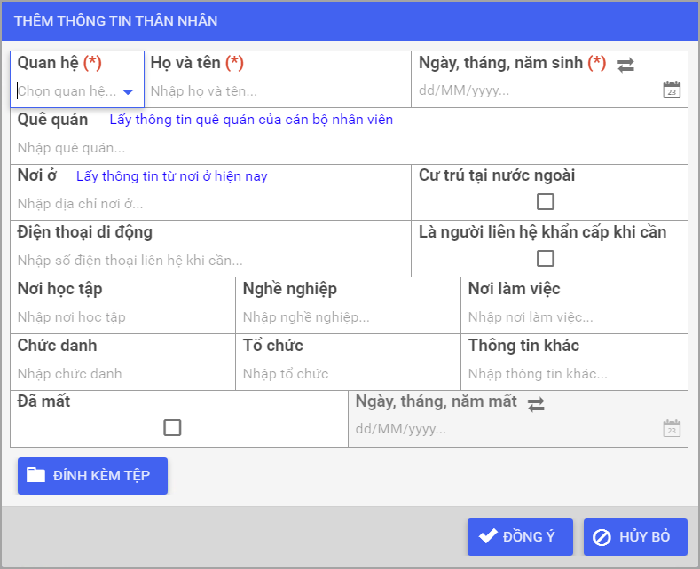The image size is (700, 569).
Task: Click the swap icon beside death date label
Action: tap(536, 404)
